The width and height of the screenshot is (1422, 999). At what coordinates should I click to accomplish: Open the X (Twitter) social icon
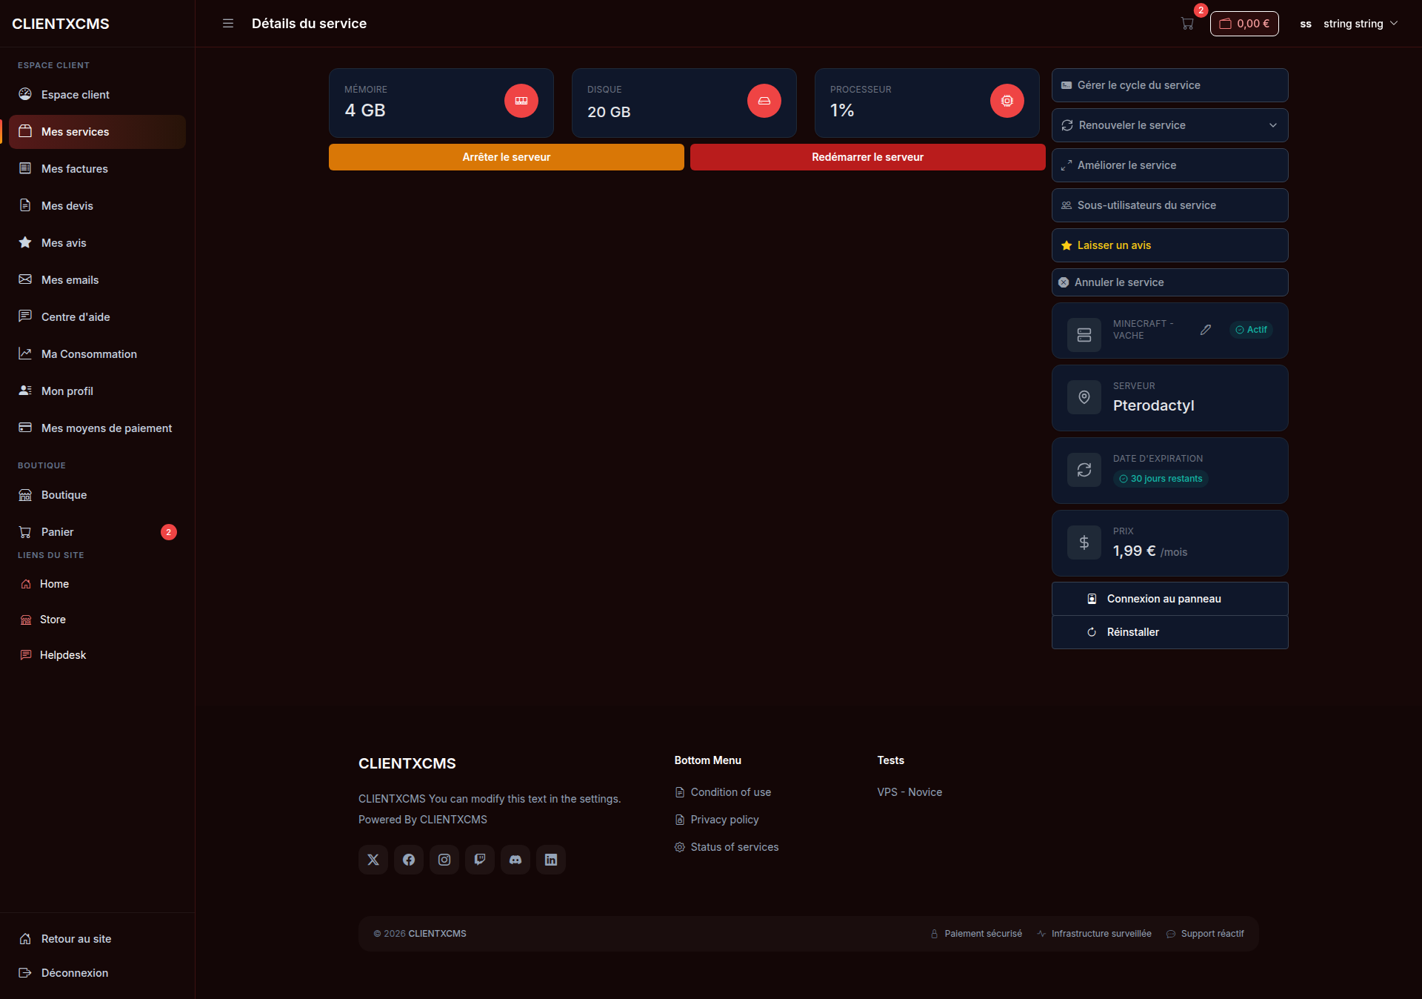(x=373, y=860)
